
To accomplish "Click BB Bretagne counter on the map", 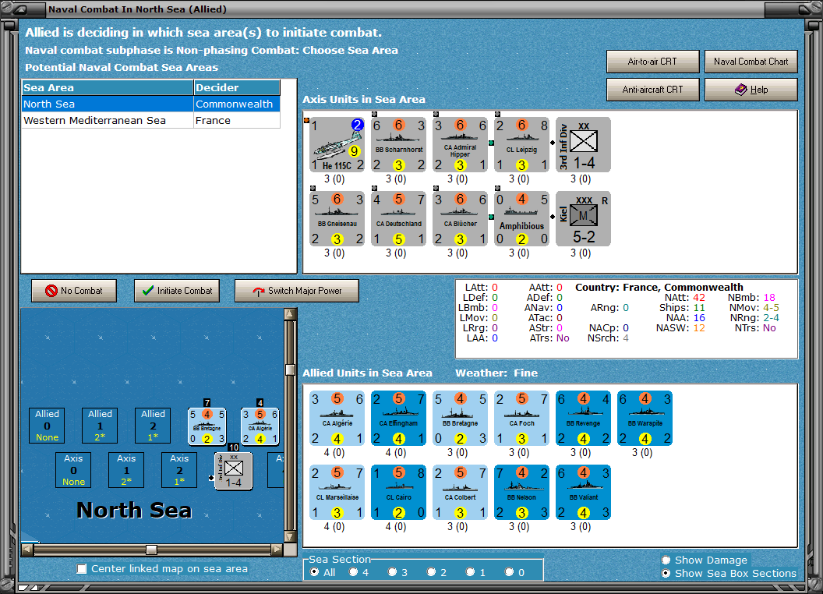I will tap(207, 426).
